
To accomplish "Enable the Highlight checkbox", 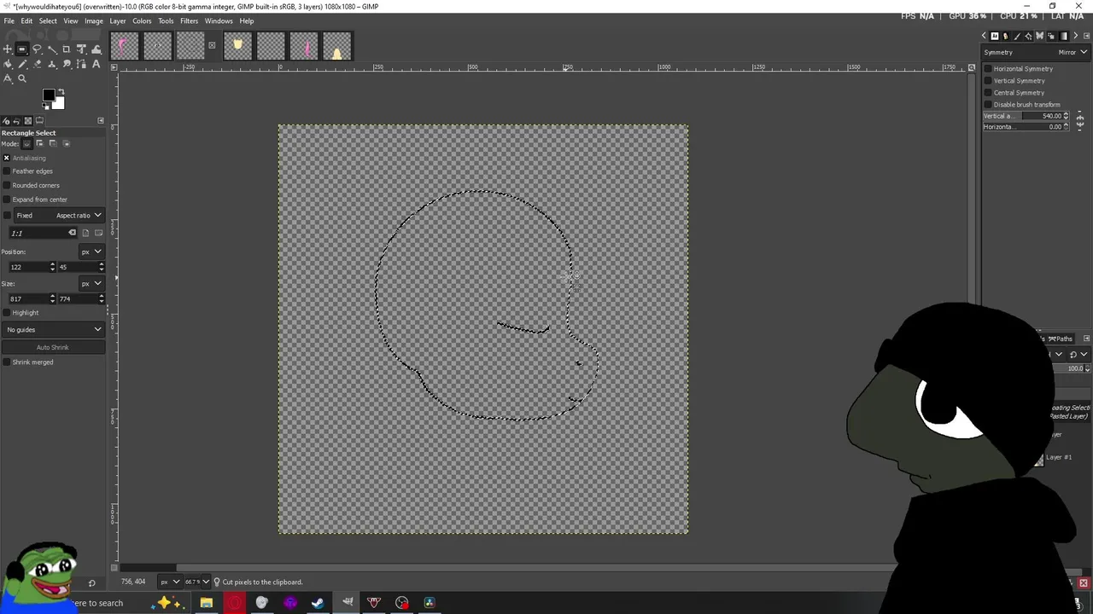I will pos(6,313).
